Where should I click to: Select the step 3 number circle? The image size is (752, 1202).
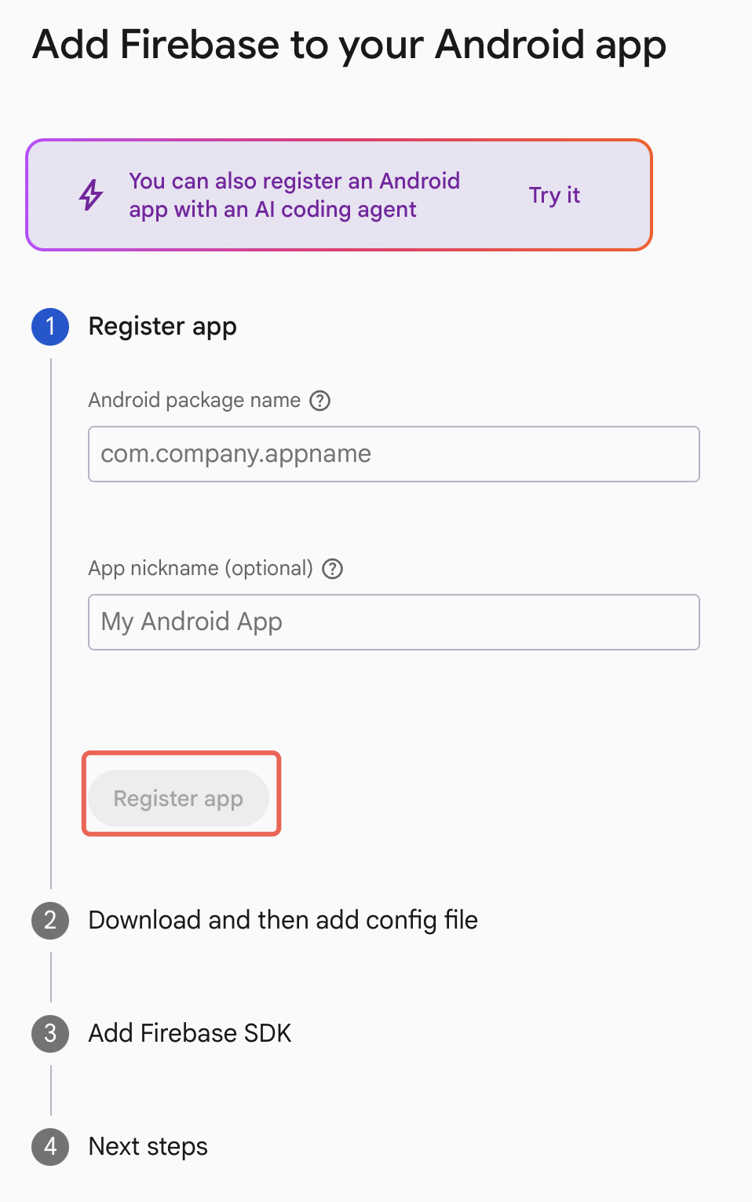pyautogui.click(x=50, y=1033)
